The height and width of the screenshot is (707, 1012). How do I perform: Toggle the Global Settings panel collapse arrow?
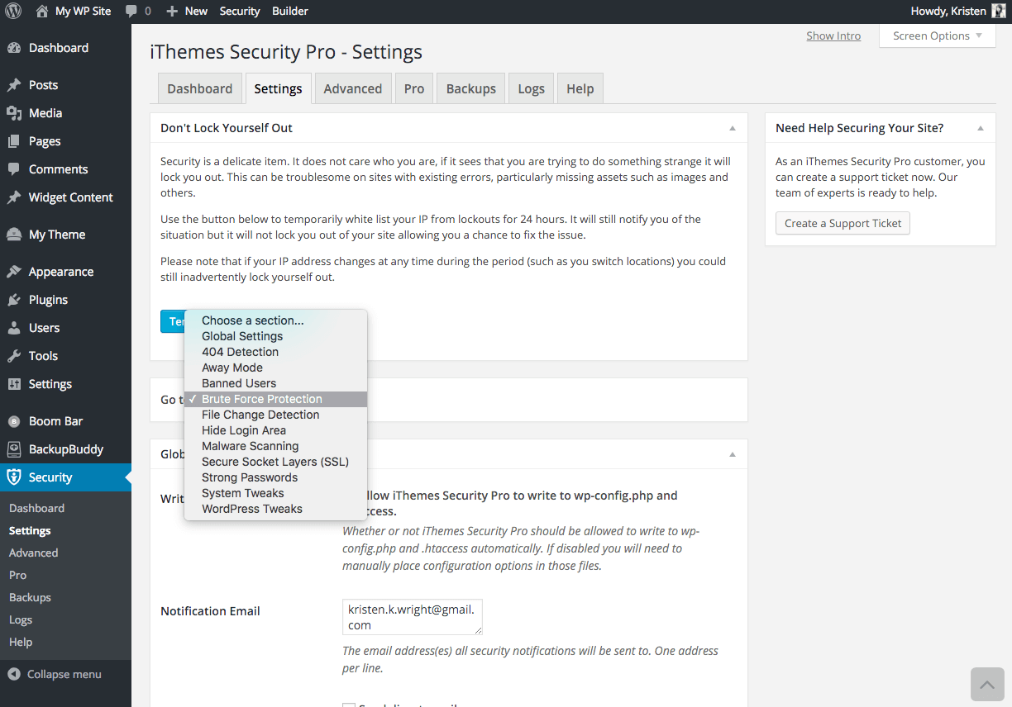[733, 454]
